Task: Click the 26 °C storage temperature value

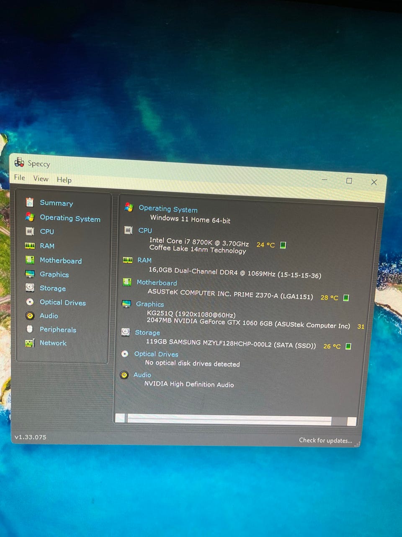Action: pos(332,346)
